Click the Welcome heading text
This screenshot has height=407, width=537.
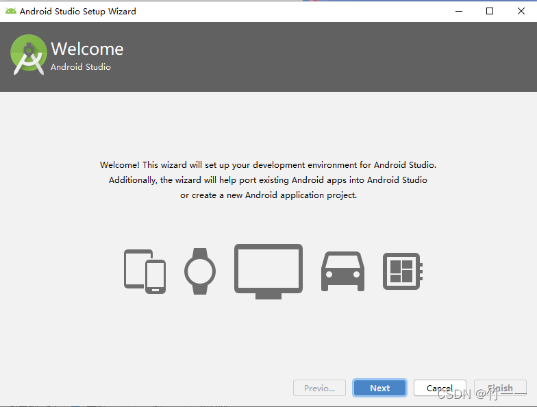(87, 49)
